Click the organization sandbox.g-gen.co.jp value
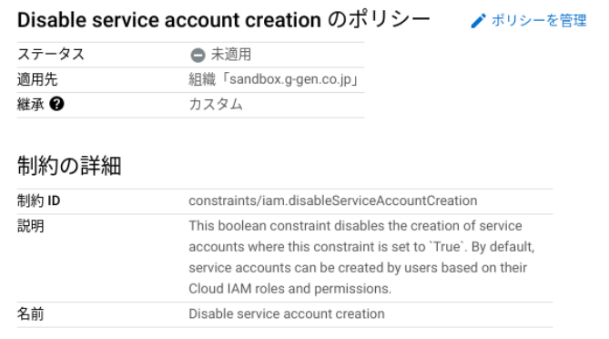Screen dimensions: 609x339 [x=274, y=79]
